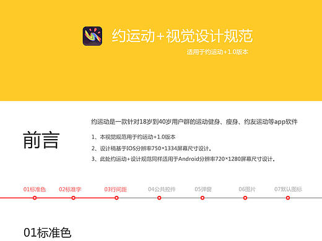Select the 07默认图标 timeline label
Viewport: 322px width, 241px height.
(x=288, y=189)
